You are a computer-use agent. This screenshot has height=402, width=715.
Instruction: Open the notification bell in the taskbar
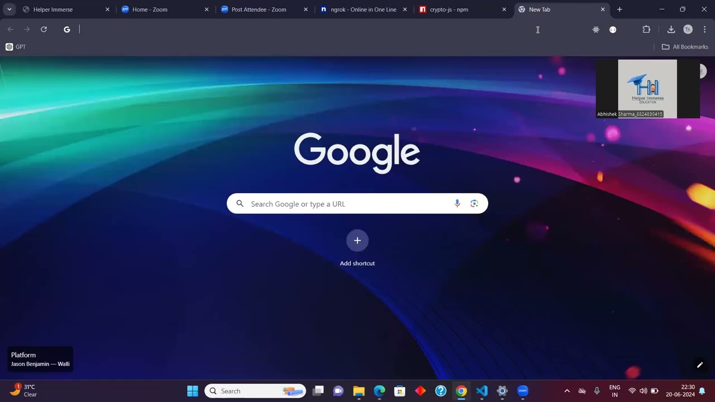pyautogui.click(x=702, y=391)
